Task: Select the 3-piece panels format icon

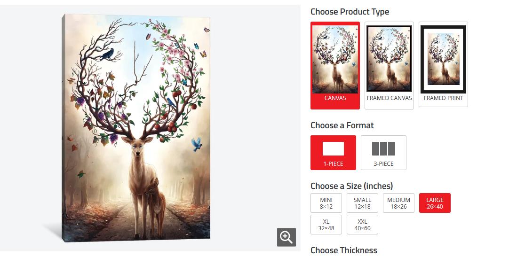Action: pyautogui.click(x=383, y=149)
